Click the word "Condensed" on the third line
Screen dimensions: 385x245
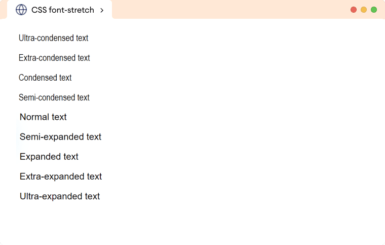pos(38,78)
